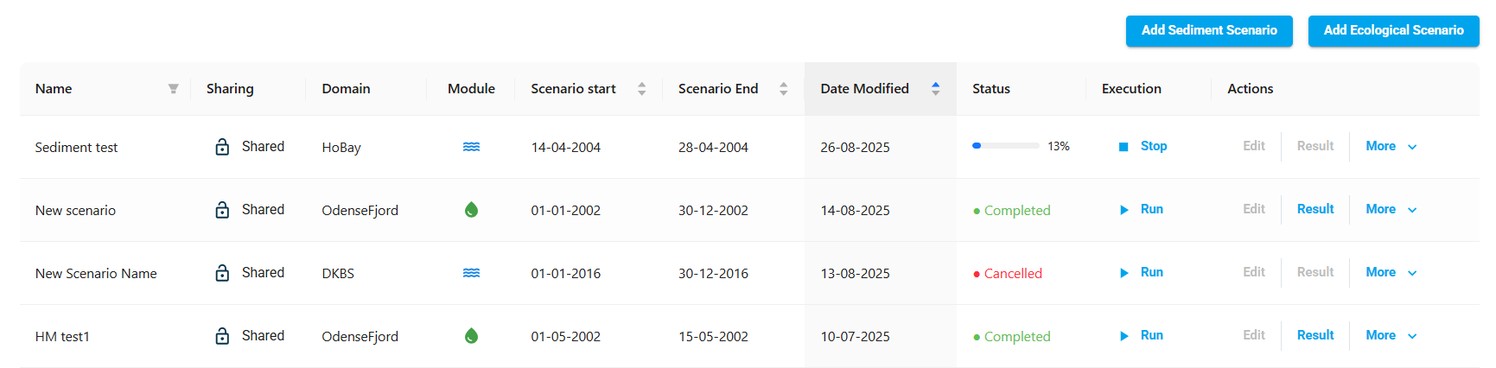1496x368 pixels.
Task: Click green leaf icon in HM test1 row
Action: click(x=471, y=336)
